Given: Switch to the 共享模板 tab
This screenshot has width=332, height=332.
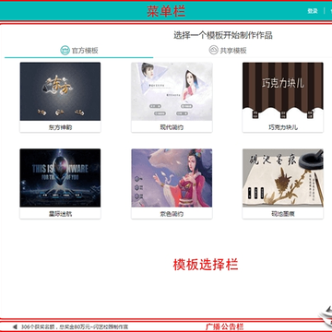Looking at the screenshot, I should pos(228,50).
